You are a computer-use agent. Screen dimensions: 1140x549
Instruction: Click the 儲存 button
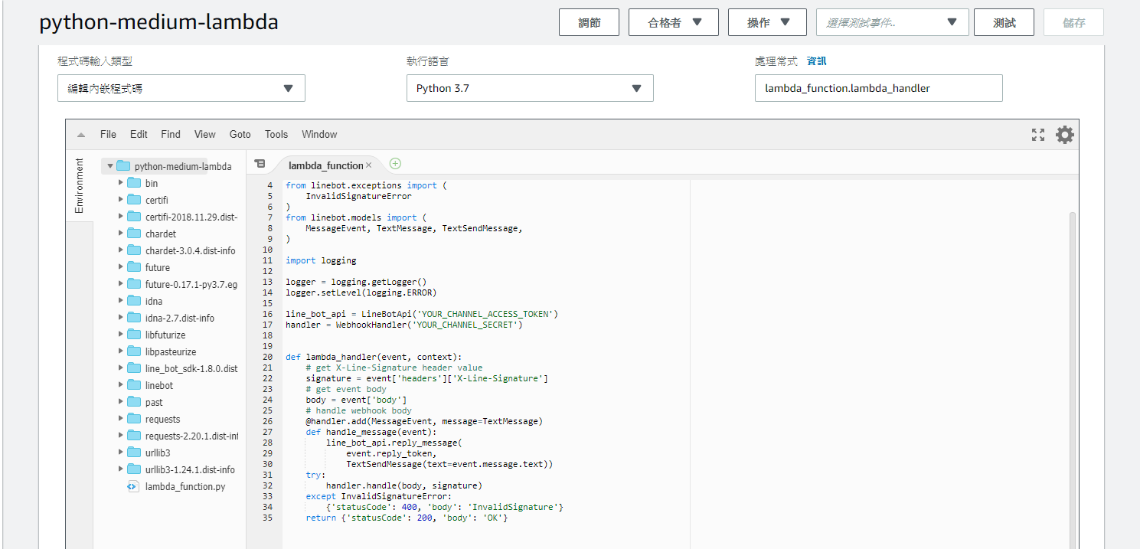pyautogui.click(x=1073, y=22)
